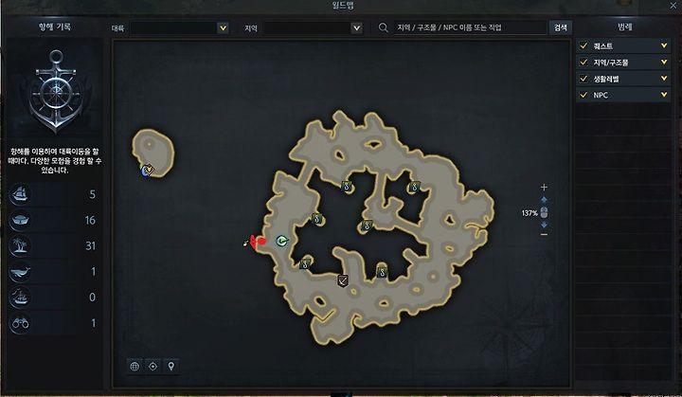This screenshot has width=682, height=397.
Task: Click the red ship marker by the island
Action: 257,242
